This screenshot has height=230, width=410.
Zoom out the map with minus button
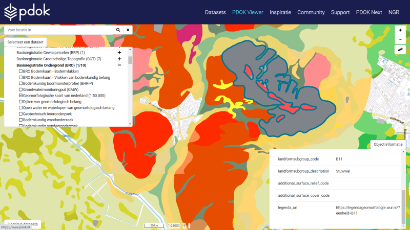400,40
